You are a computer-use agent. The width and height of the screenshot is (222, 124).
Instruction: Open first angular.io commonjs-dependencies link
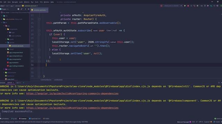click(72, 93)
